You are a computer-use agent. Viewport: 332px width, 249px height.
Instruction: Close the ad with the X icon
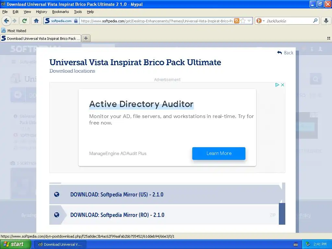pos(282,85)
